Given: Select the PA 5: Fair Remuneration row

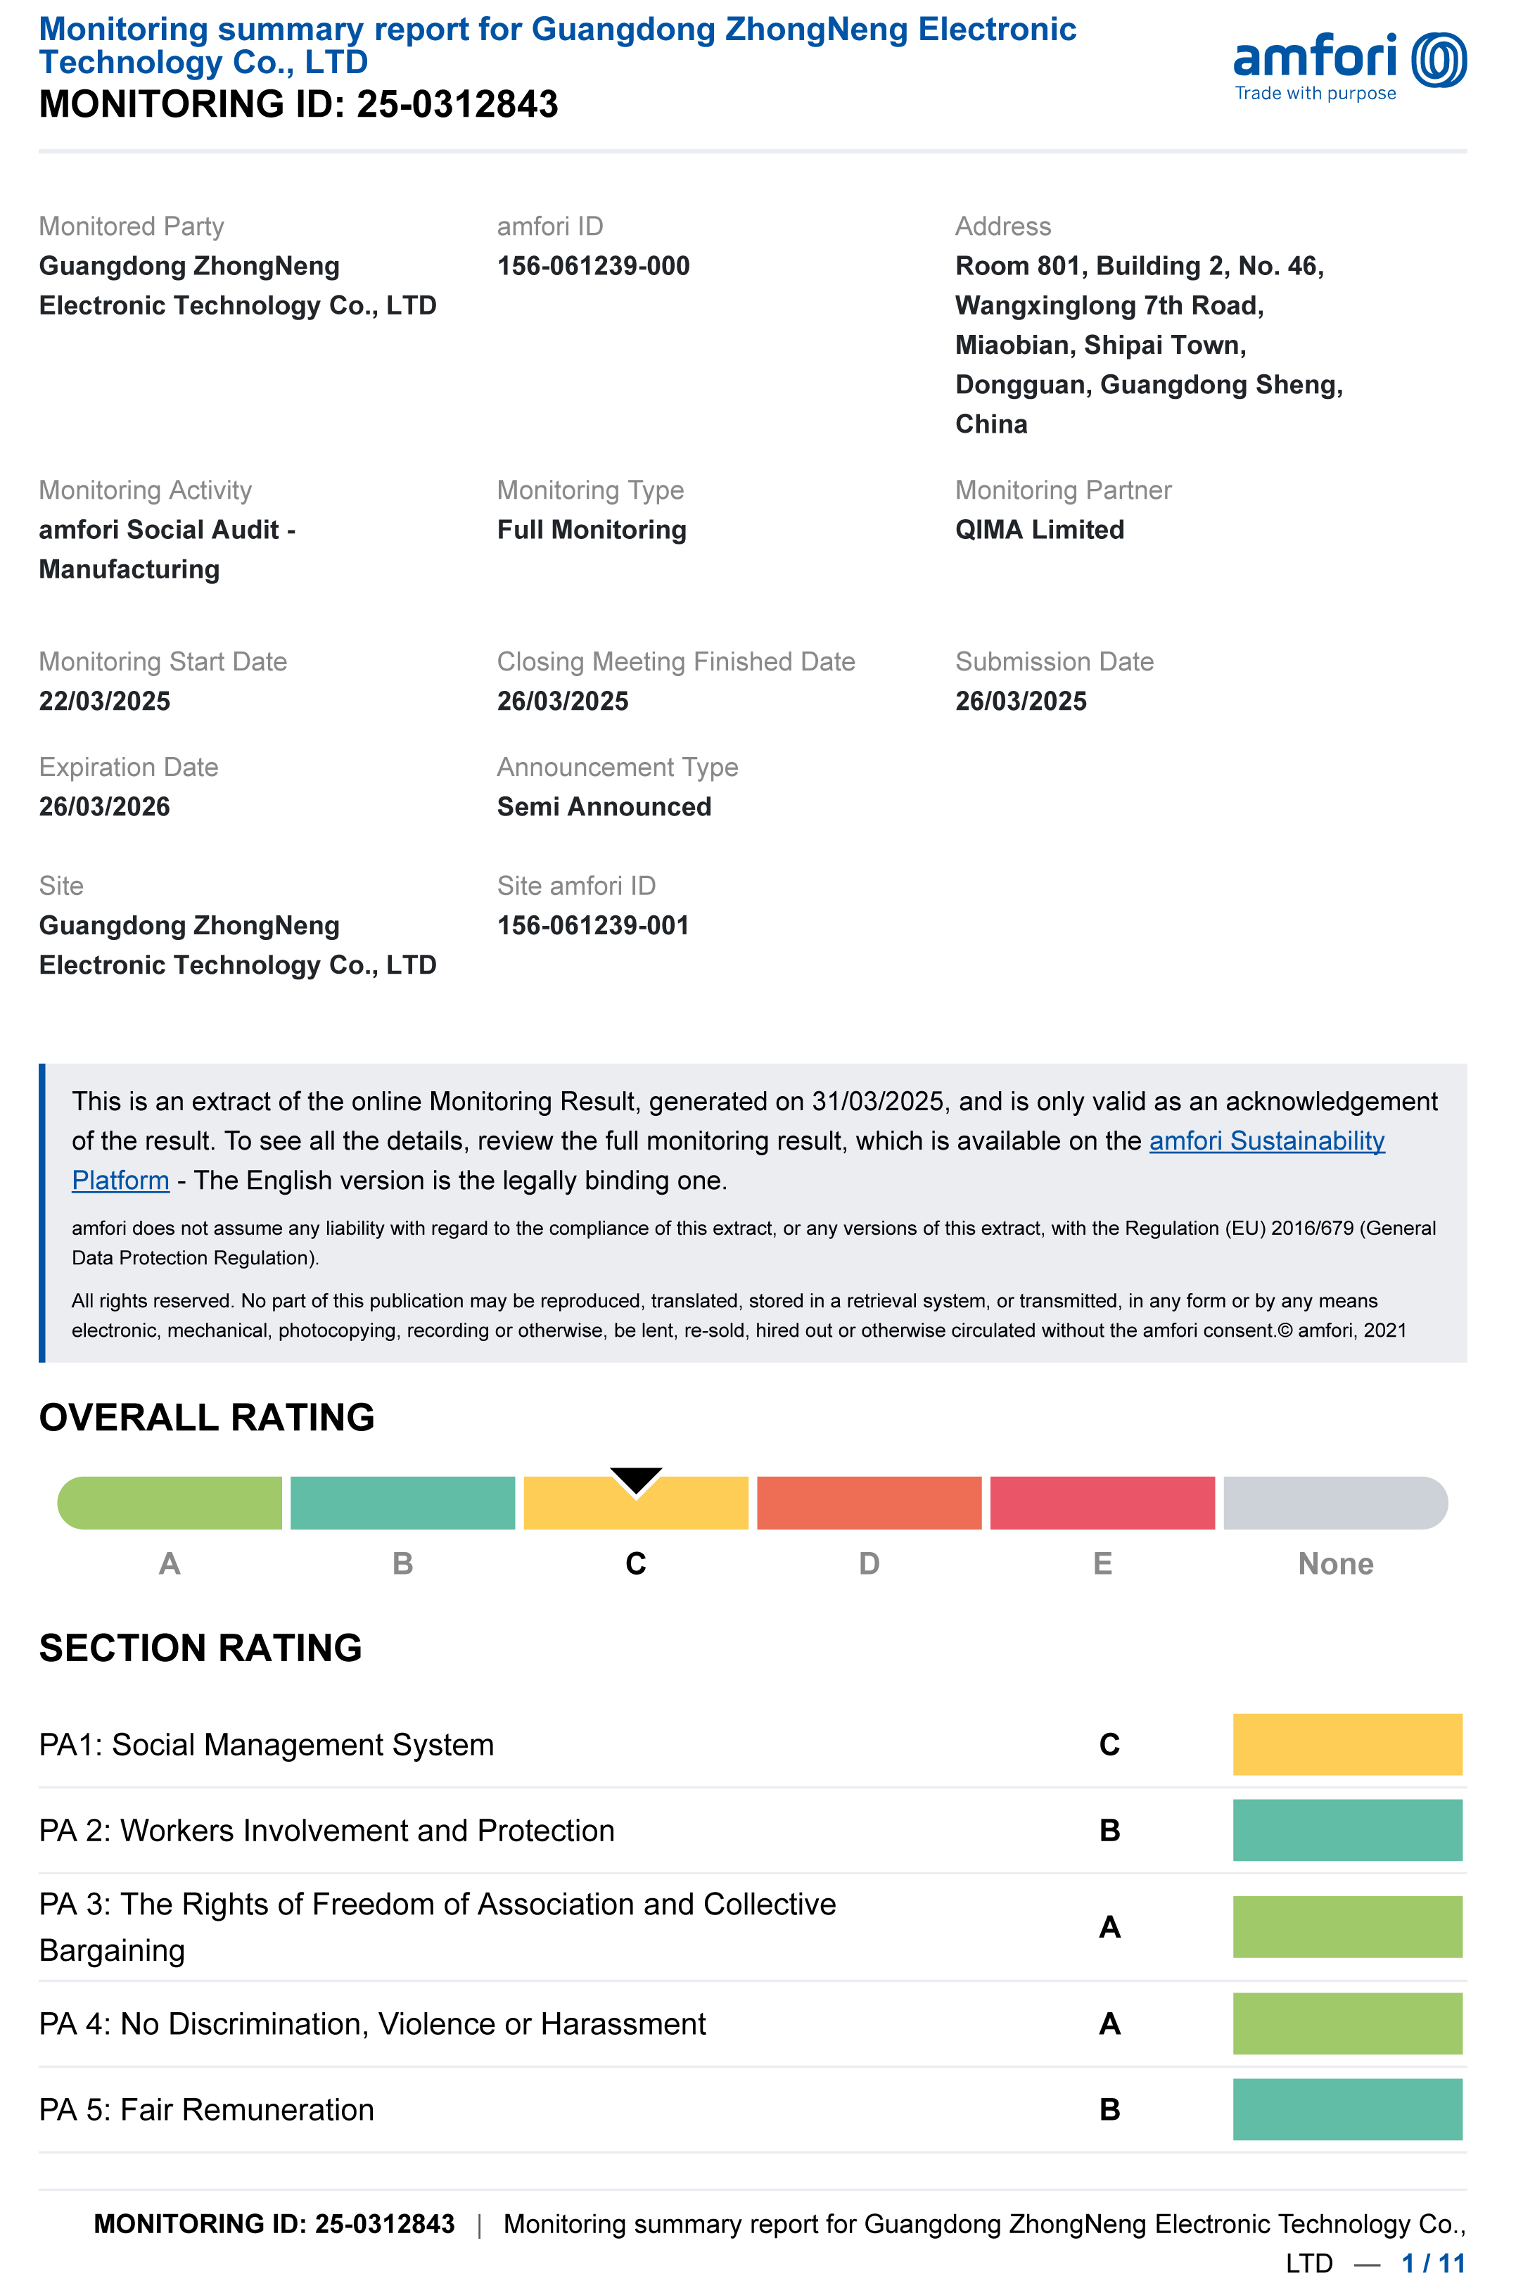Looking at the screenshot, I should pyautogui.click(x=206, y=2109).
